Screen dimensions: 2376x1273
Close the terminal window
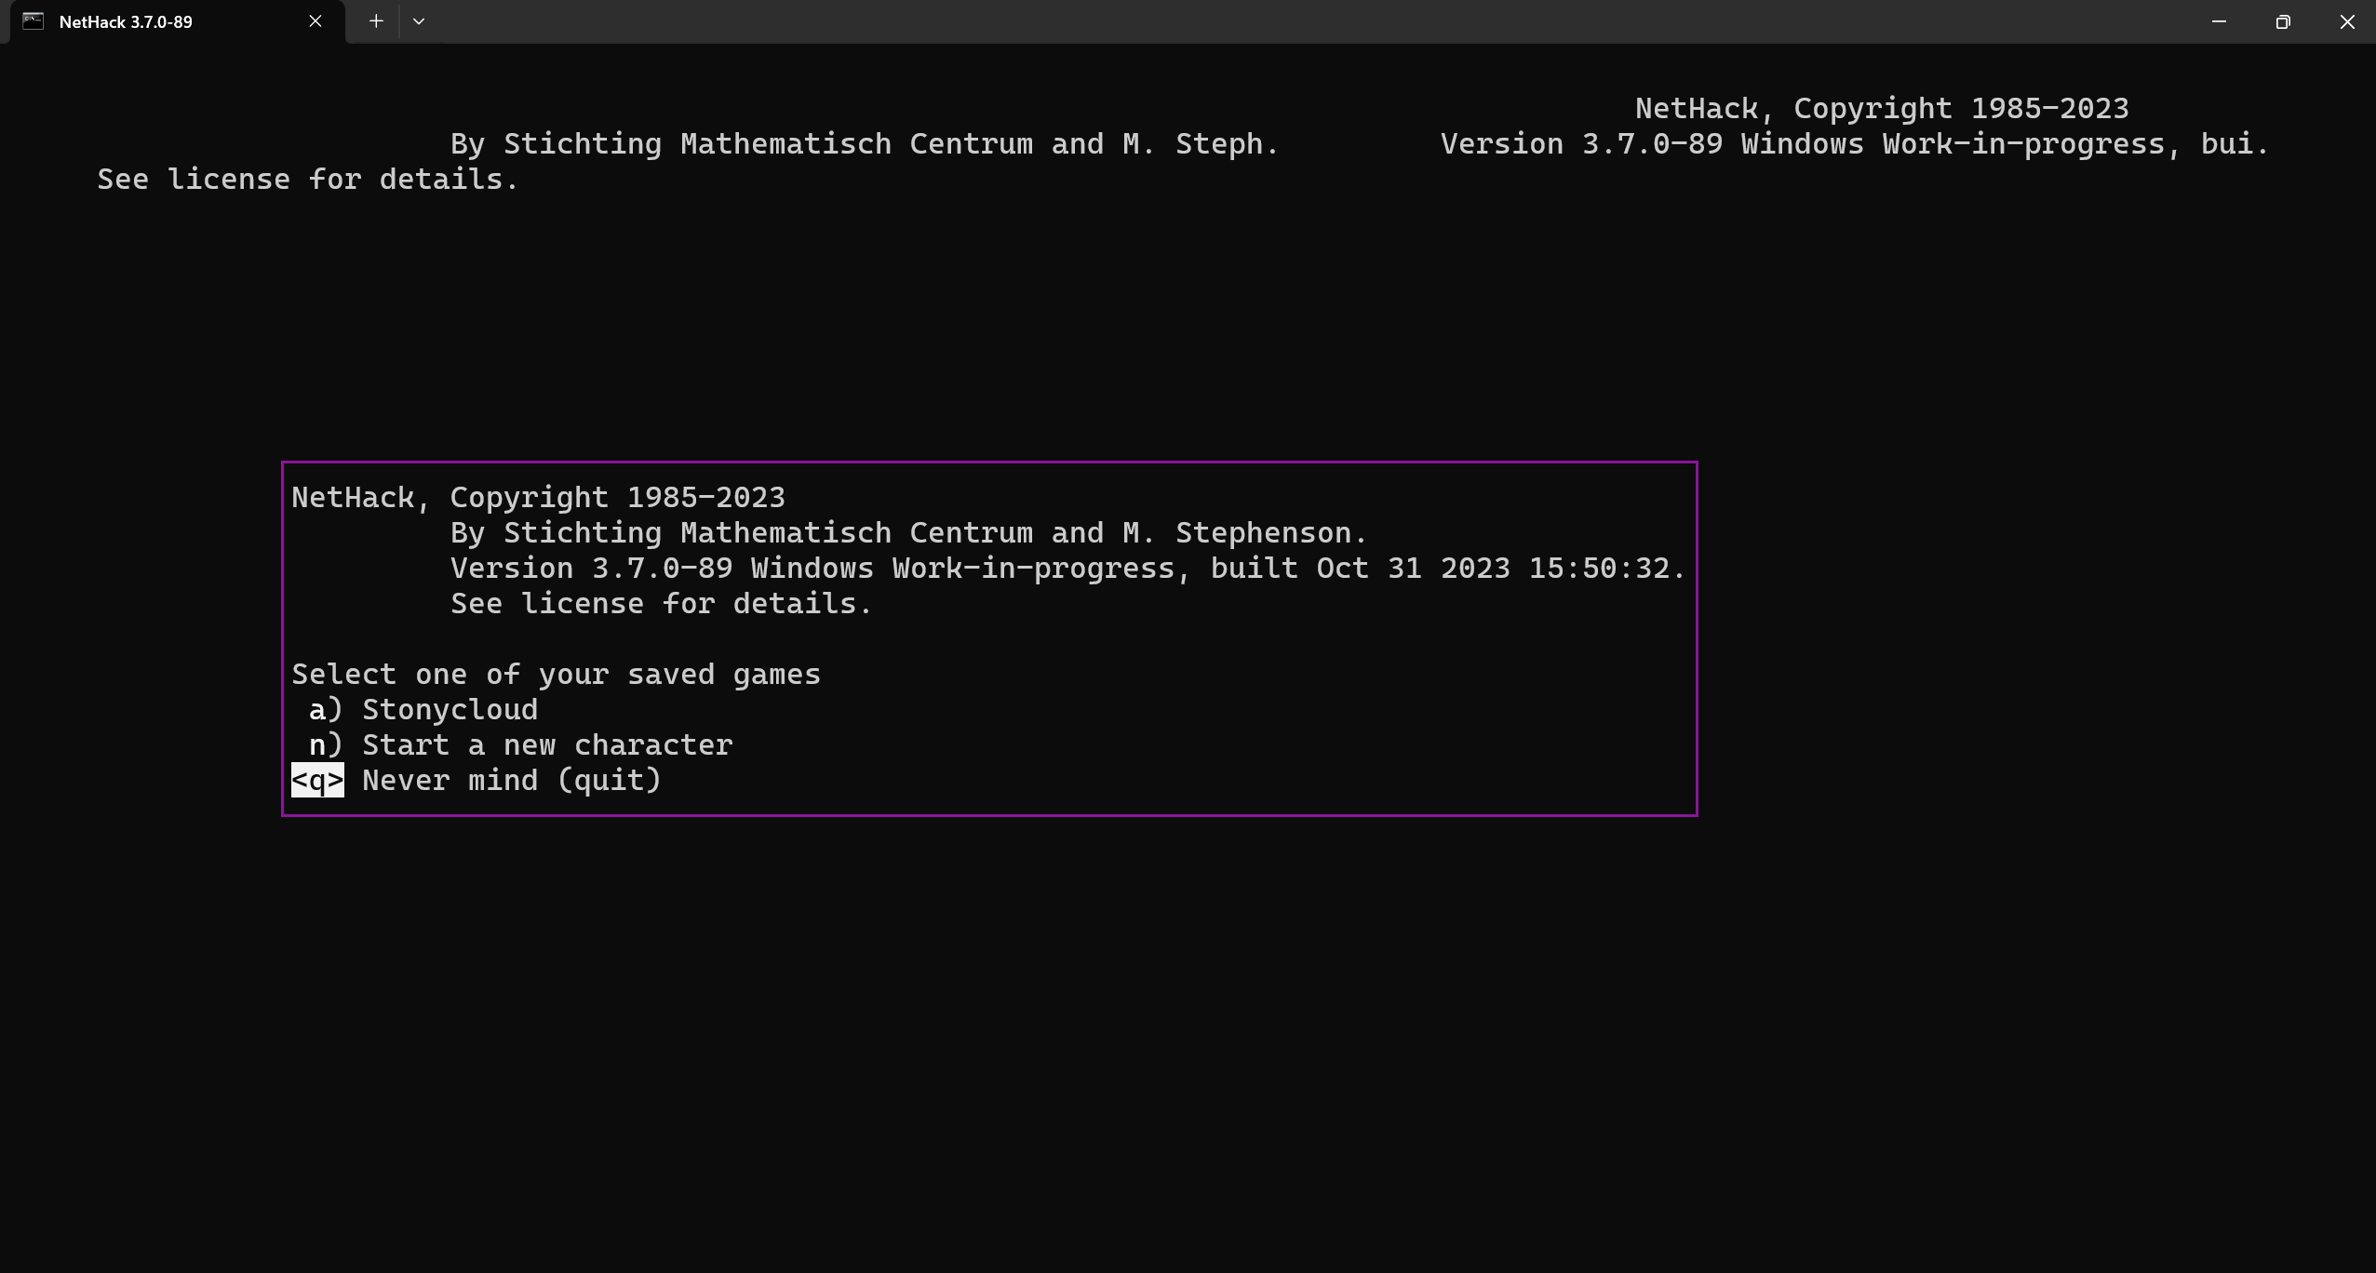point(2347,21)
